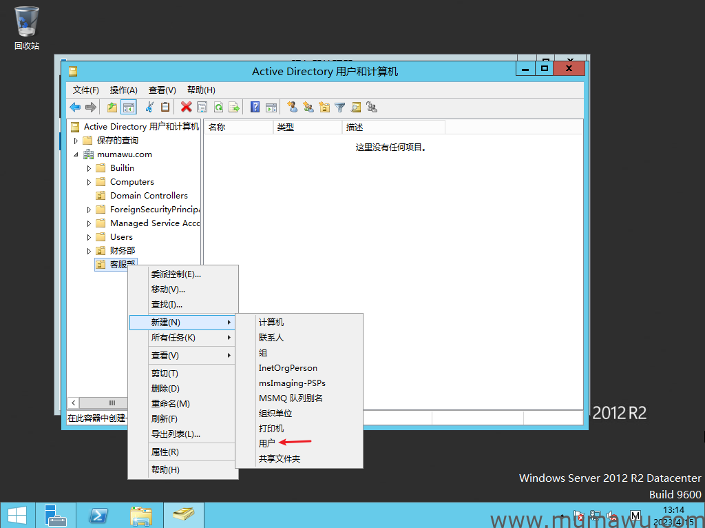The image size is (705, 528).
Task: Create new organizational unit toolbar icon
Action: pos(324,107)
